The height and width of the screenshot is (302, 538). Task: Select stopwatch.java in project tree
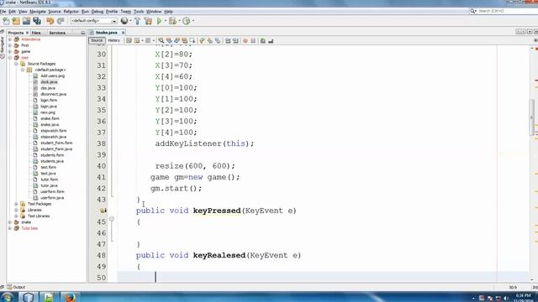point(54,137)
